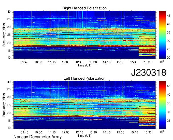
Task: Click the 15:45 time tick of the Left Handed plot
Action: pyautogui.click(x=134, y=132)
